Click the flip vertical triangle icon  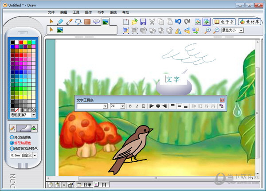click(x=187, y=31)
